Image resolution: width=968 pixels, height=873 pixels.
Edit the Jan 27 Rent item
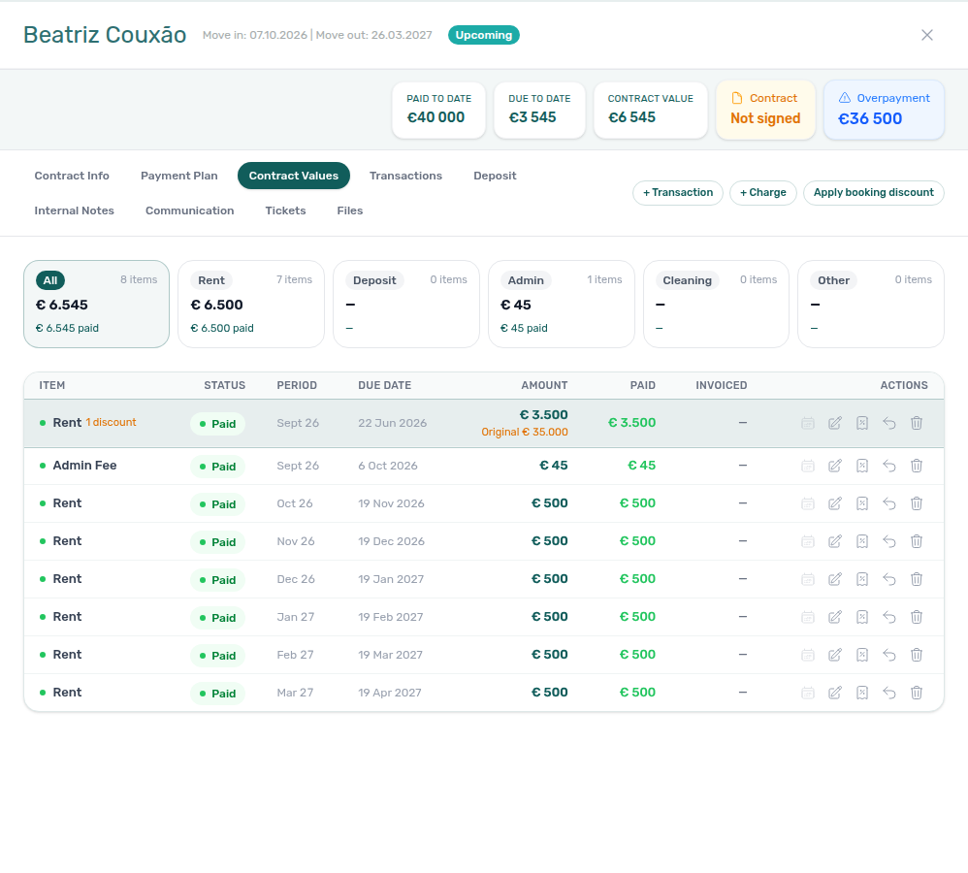coord(835,616)
